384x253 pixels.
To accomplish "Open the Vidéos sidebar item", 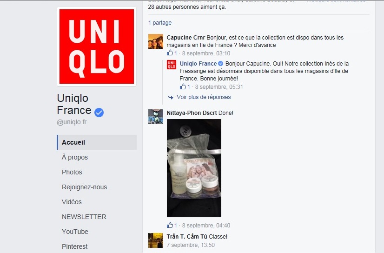I will (x=72, y=202).
